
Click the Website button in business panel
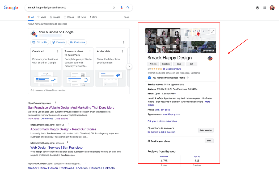[153, 64]
